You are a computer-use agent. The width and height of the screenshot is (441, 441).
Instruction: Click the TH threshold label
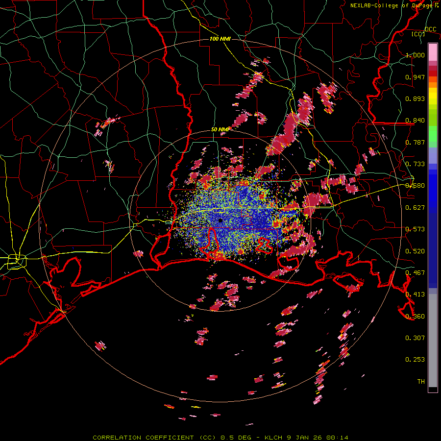421,382
